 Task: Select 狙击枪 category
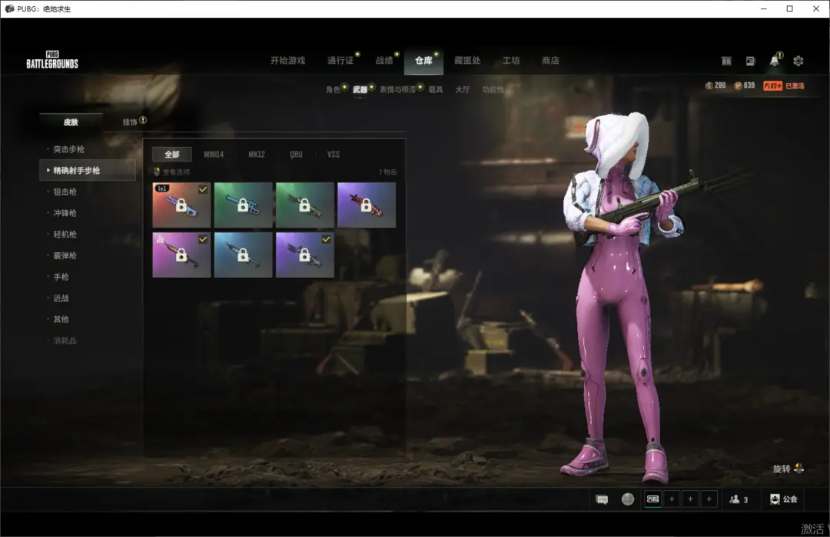(65, 192)
